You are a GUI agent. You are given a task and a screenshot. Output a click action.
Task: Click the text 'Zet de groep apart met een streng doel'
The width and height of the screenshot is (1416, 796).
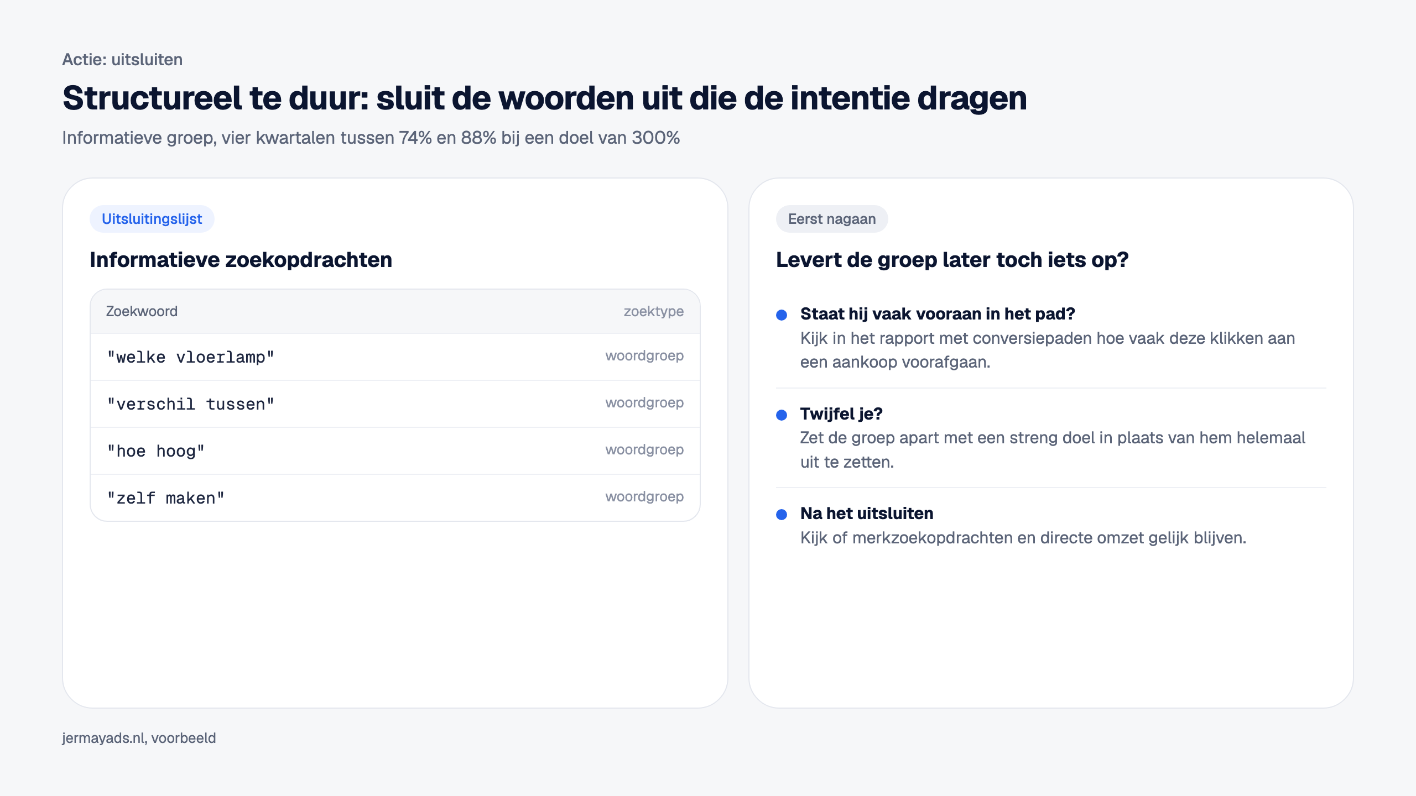coord(1053,450)
